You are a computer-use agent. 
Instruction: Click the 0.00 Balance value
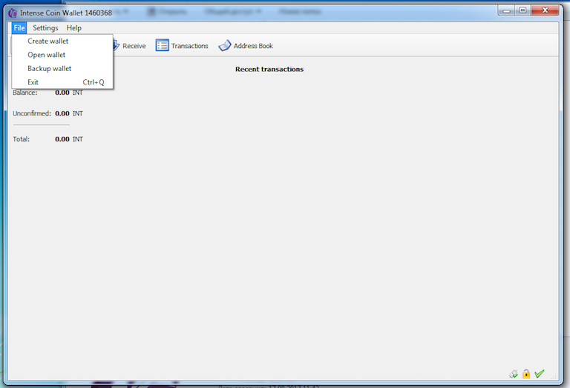pyautogui.click(x=62, y=93)
